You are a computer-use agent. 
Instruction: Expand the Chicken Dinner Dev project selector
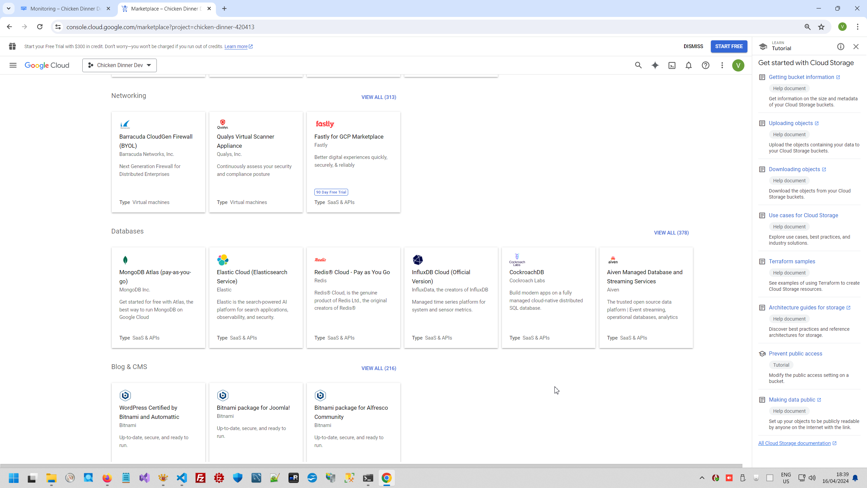pyautogui.click(x=120, y=65)
